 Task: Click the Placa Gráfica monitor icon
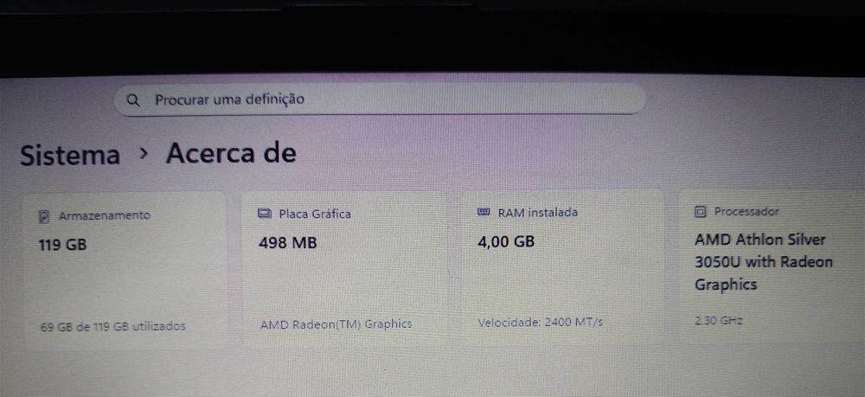[x=265, y=214]
